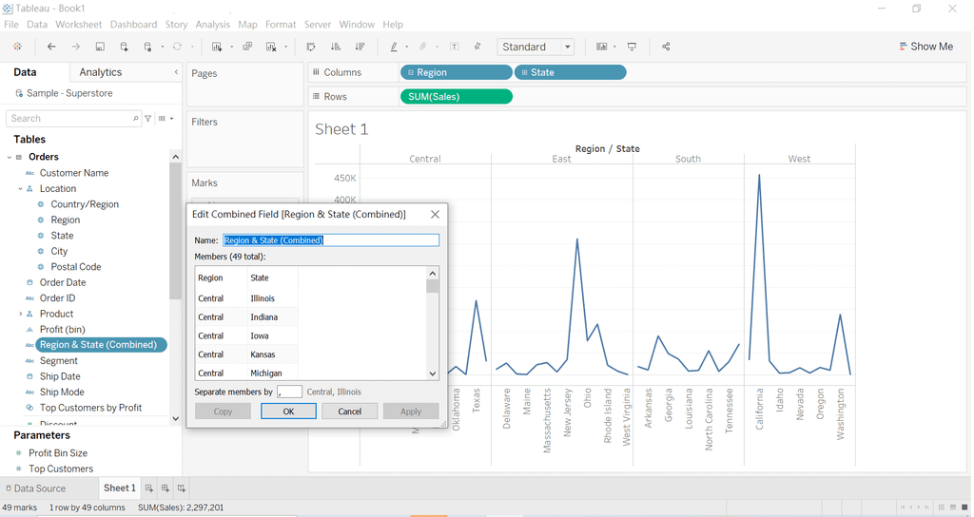This screenshot has width=974, height=517.
Task: Open the Worksheet menu
Action: coord(78,24)
